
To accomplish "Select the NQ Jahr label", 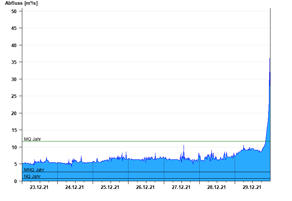I will 32,176.
